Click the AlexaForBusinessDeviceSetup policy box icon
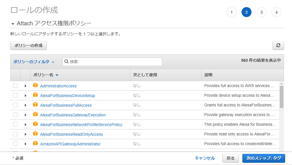 coord(35,95)
